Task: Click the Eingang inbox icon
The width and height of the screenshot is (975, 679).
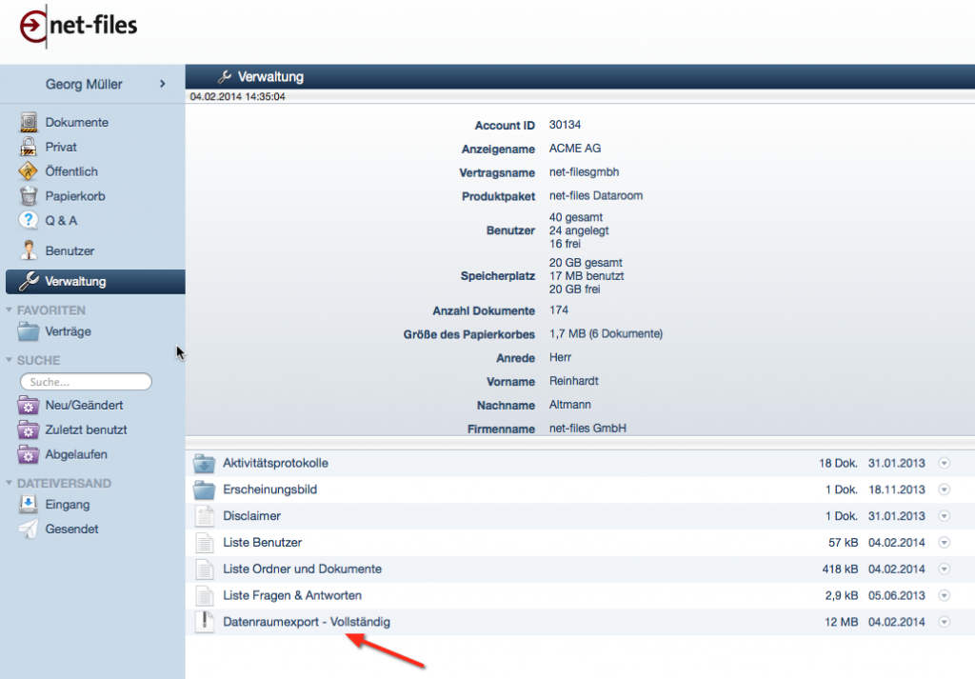Action: click(29, 505)
